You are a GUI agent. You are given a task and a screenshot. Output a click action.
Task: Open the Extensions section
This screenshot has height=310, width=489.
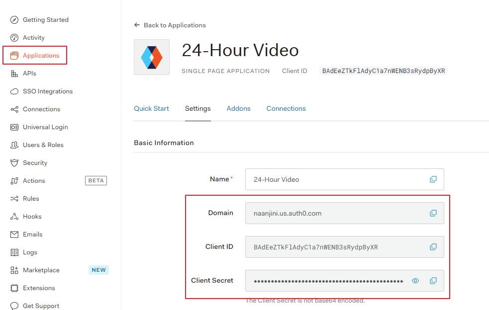pos(39,288)
